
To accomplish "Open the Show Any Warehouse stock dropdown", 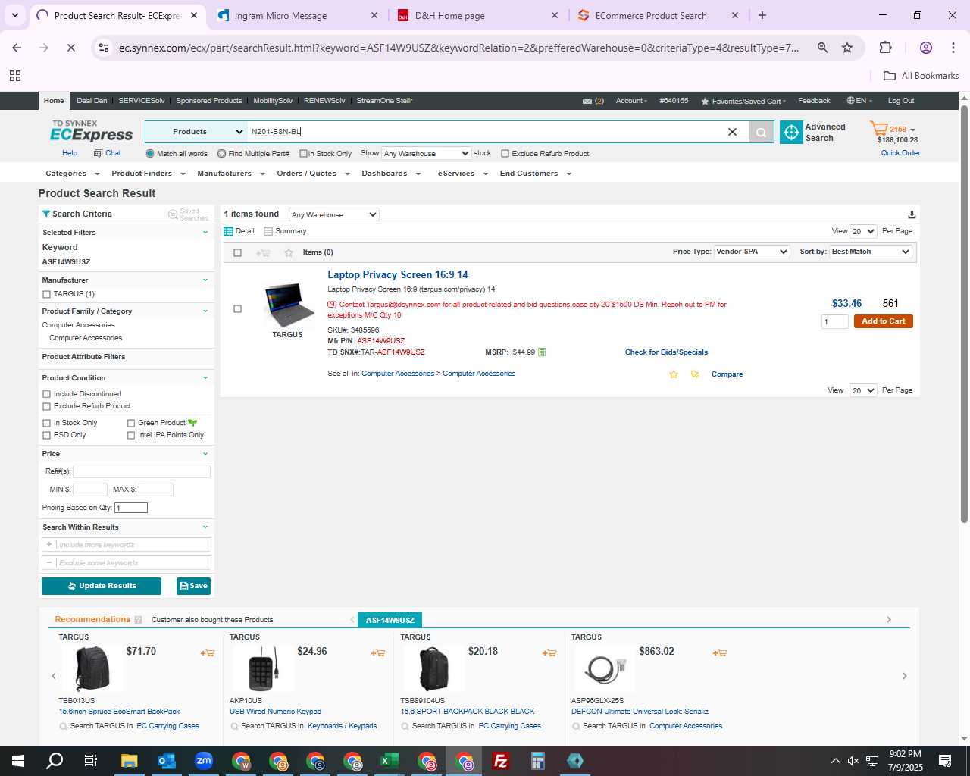I will (426, 153).
